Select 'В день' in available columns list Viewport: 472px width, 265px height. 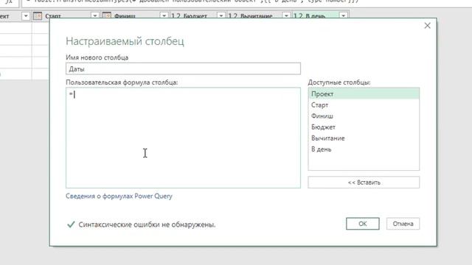tap(364, 149)
